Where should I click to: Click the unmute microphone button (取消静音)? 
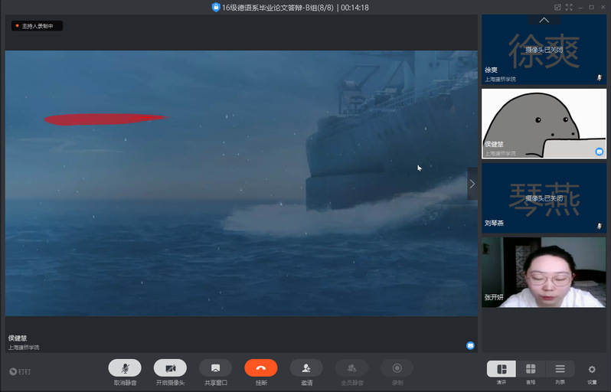pos(125,368)
